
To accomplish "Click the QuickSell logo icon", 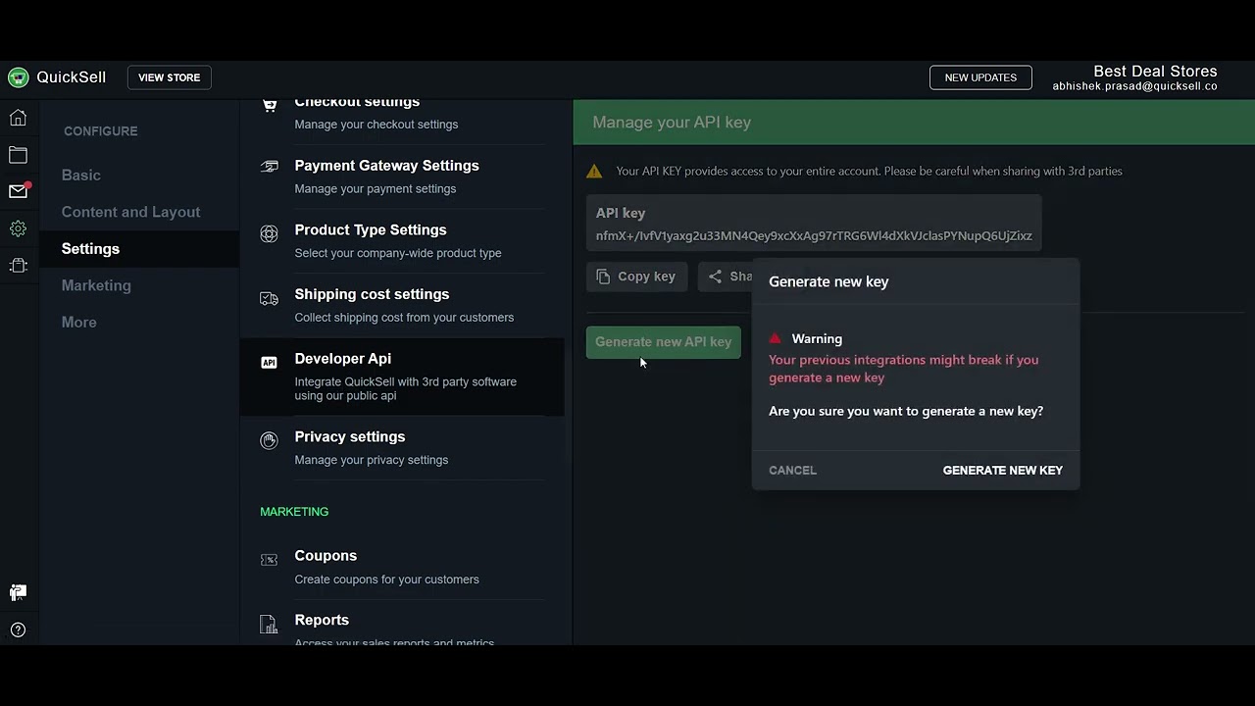I will click(x=18, y=77).
